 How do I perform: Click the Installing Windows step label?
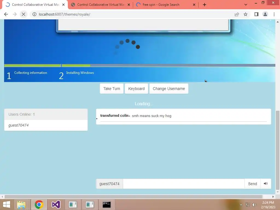pyautogui.click(x=80, y=73)
